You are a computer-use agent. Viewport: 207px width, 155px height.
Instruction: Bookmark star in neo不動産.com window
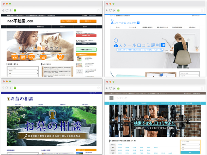click(x=98, y=10)
